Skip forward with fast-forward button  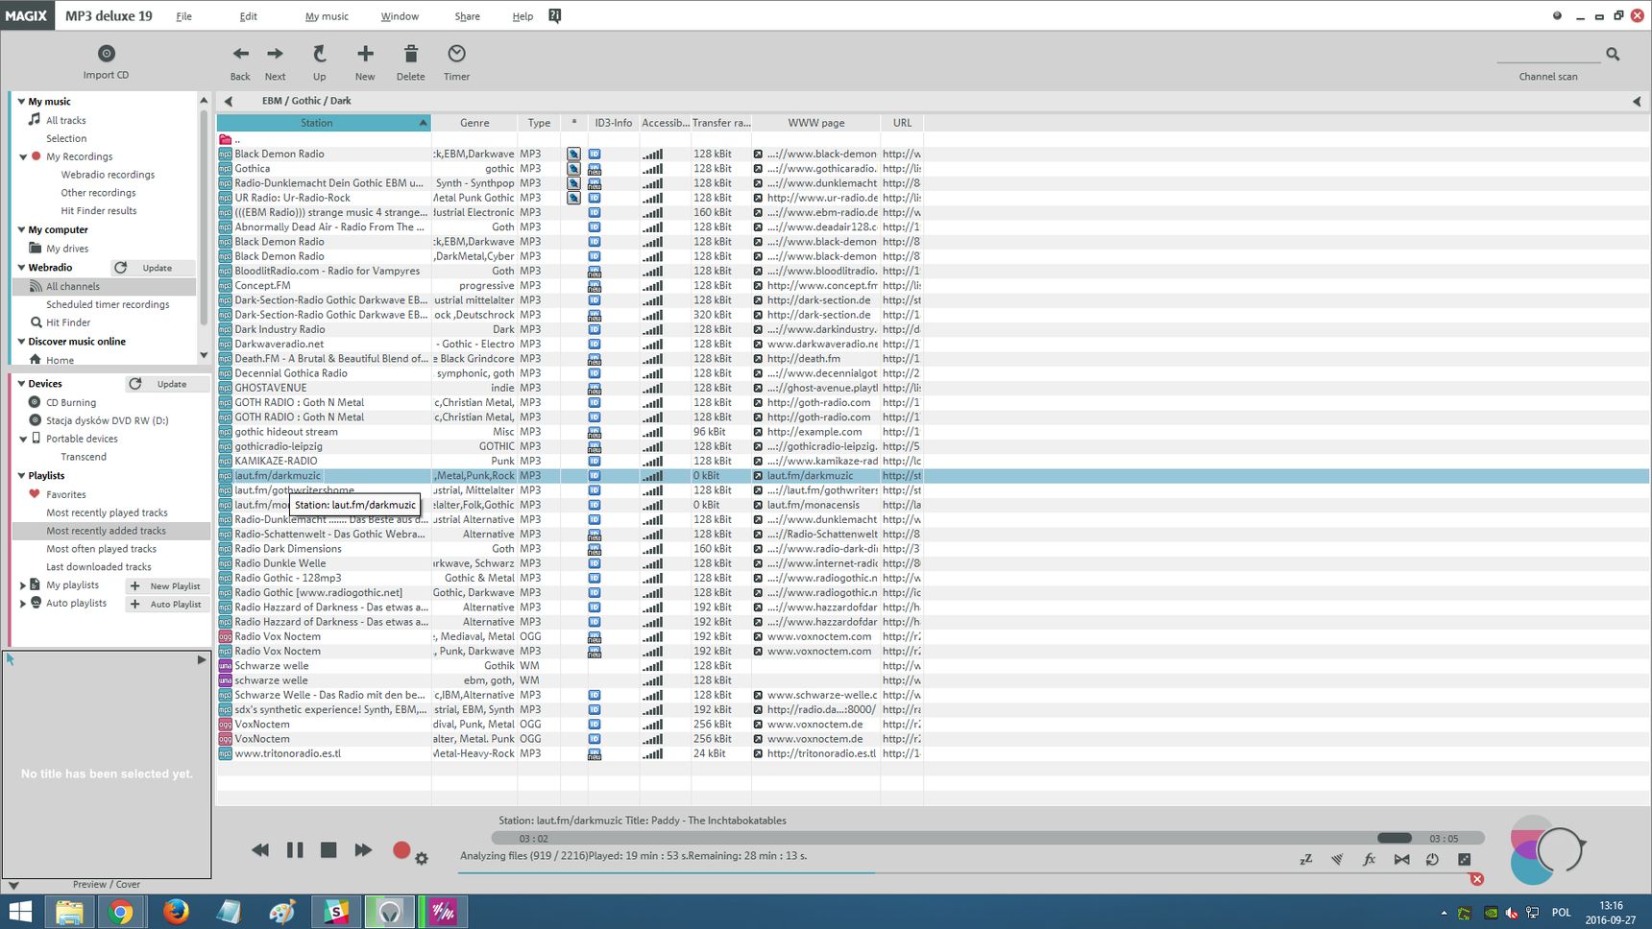[363, 850]
